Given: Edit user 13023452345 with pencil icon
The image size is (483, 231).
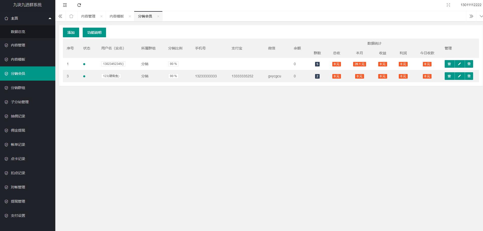Looking at the screenshot, I should pos(459,64).
